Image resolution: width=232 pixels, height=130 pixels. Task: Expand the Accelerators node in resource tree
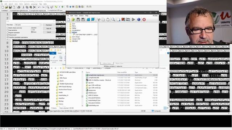67,30
